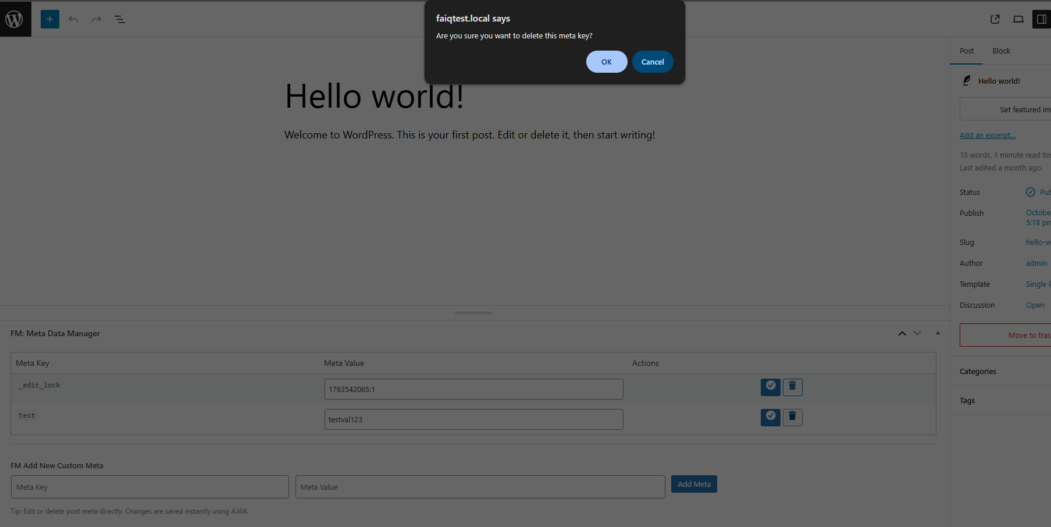Open the Document Overview list icon

tap(119, 19)
